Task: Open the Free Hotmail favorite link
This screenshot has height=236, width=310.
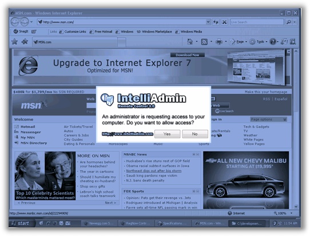Action: coord(101,31)
